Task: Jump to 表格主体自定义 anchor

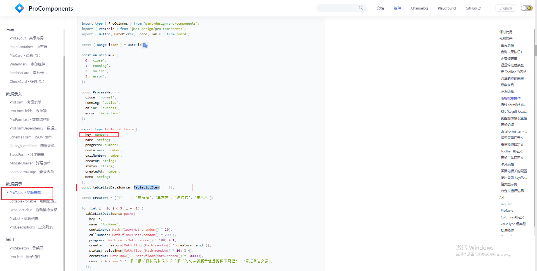Action: pos(512,158)
